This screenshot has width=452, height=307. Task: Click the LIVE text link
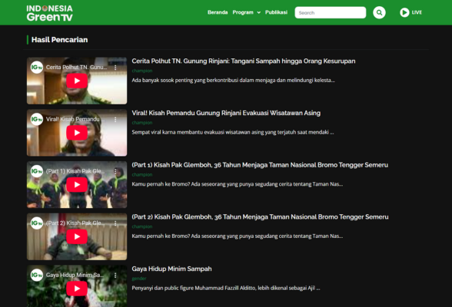tap(417, 12)
